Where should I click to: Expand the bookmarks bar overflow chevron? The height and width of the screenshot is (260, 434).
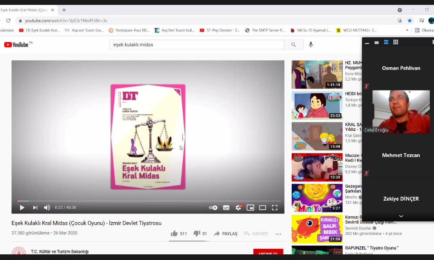(x=407, y=30)
